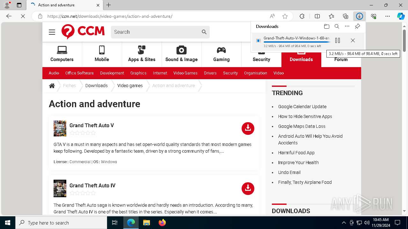Image resolution: width=408 pixels, height=229 pixels.
Task: Click the CCM logo
Action: pyautogui.click(x=83, y=31)
